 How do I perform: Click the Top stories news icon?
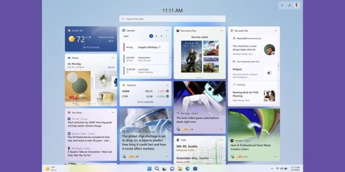point(69,112)
